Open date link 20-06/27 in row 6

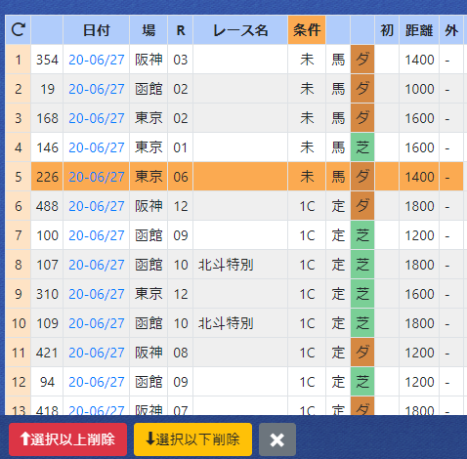(97, 206)
